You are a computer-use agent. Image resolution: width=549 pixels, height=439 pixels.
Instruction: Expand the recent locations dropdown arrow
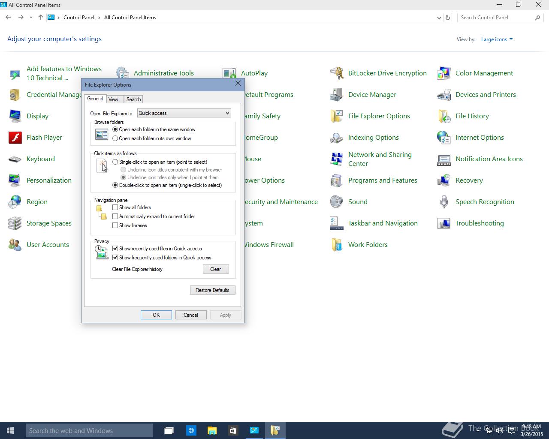(31, 18)
